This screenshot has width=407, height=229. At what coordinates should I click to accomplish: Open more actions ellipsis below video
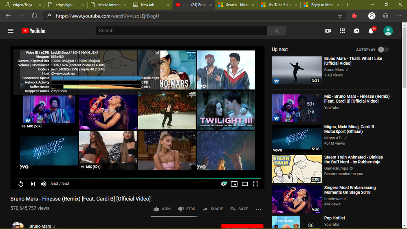pyautogui.click(x=259, y=209)
